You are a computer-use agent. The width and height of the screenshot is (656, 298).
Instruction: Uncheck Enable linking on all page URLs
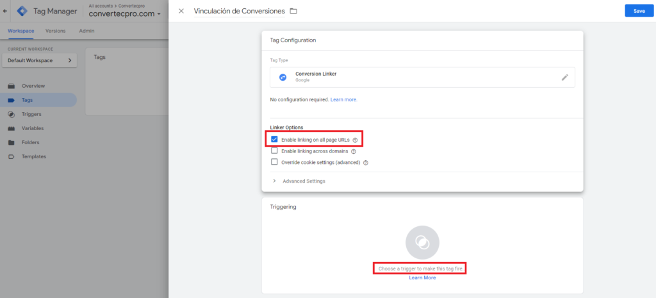pyautogui.click(x=274, y=139)
